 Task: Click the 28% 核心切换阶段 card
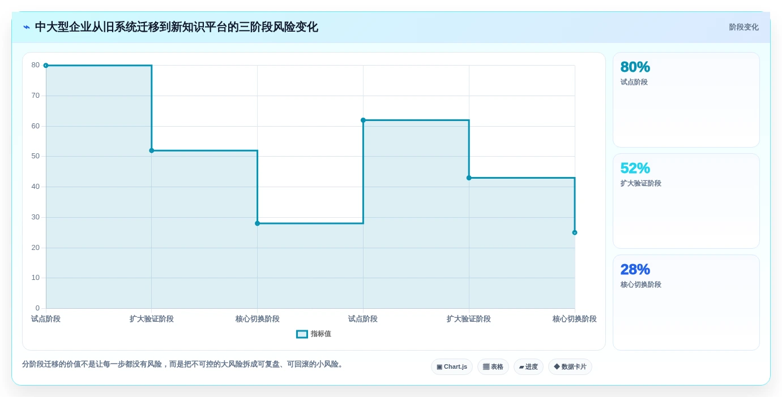pyautogui.click(x=686, y=303)
